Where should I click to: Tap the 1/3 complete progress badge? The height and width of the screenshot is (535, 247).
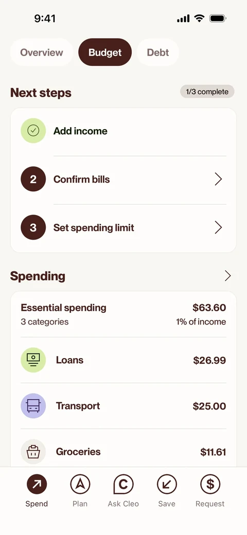pyautogui.click(x=207, y=92)
